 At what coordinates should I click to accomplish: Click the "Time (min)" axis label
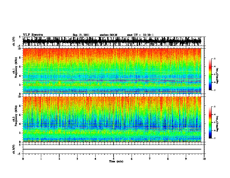116,161
